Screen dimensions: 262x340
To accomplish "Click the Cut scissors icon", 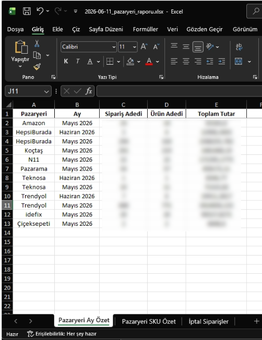I will click(37, 44).
